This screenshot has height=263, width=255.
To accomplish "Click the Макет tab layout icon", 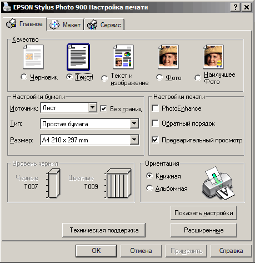I will pyautogui.click(x=54, y=24).
